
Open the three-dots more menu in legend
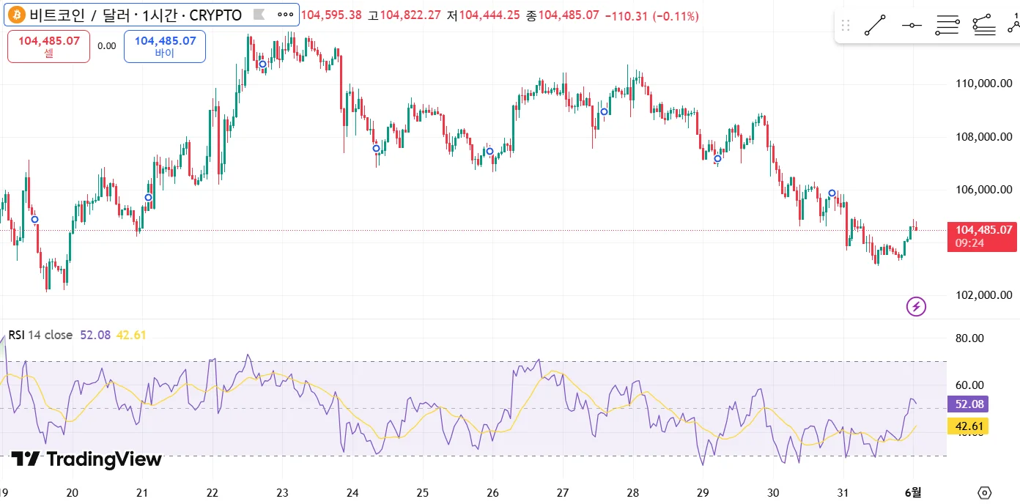click(x=285, y=15)
